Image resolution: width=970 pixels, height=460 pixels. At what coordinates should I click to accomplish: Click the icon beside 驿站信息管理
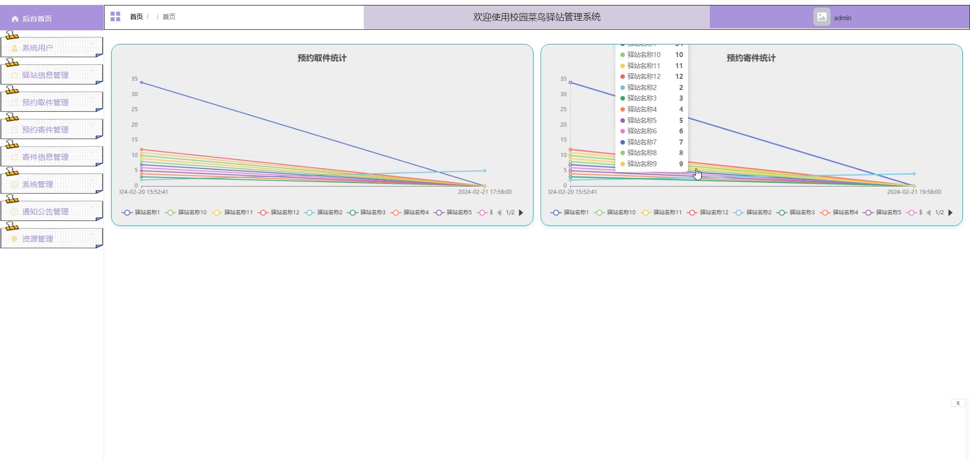pyautogui.click(x=15, y=75)
